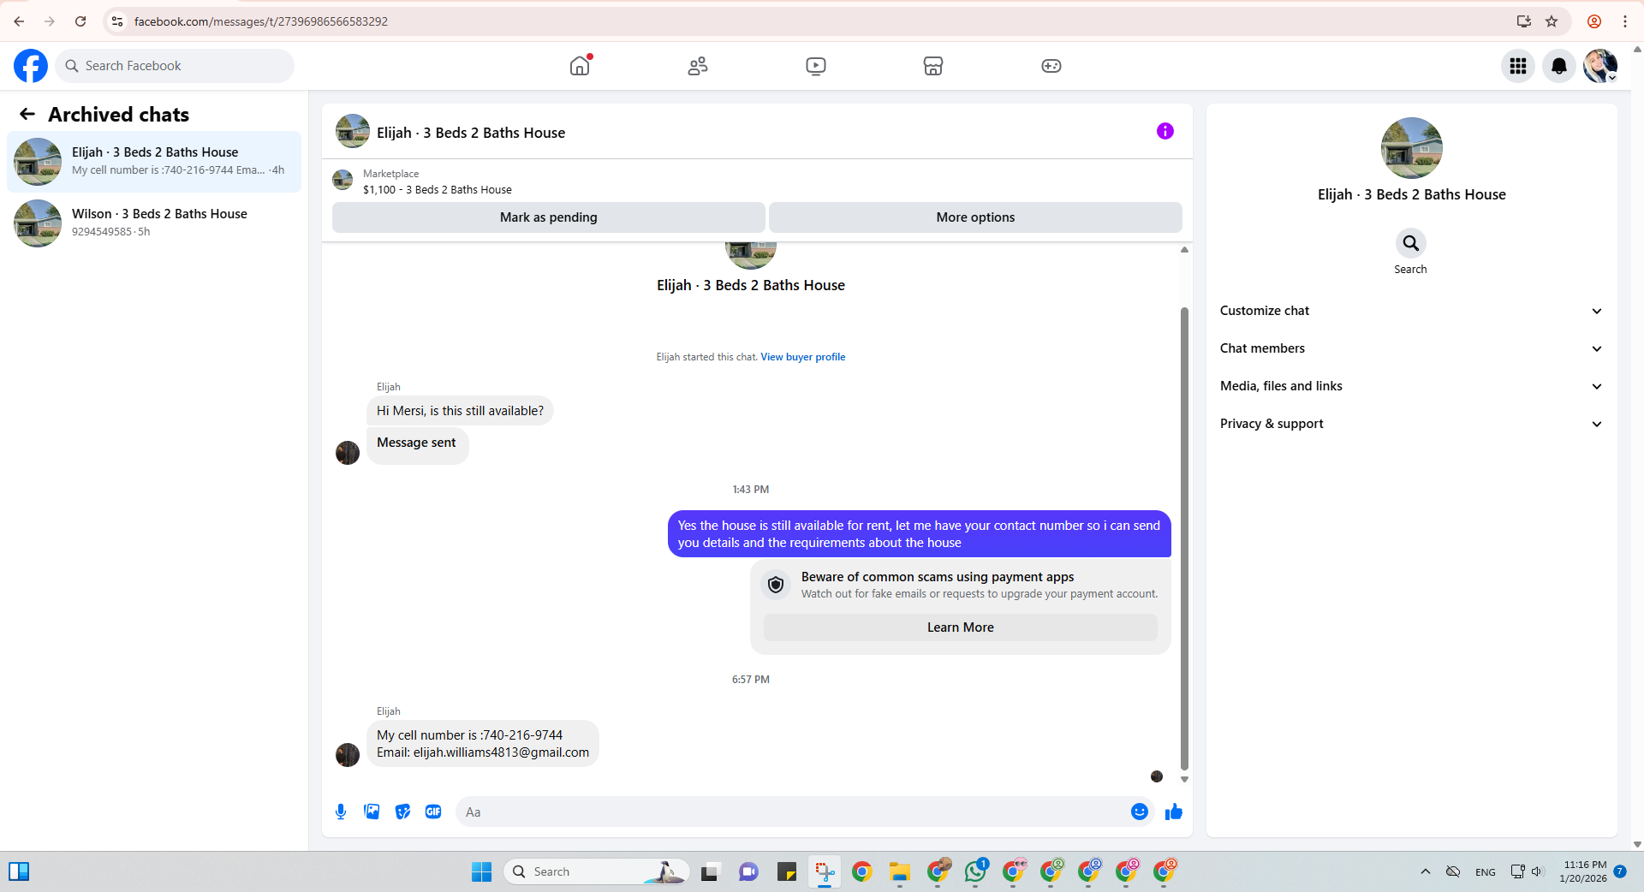
Task: Open the Gaming icon in navigation
Action: pyautogui.click(x=1051, y=66)
